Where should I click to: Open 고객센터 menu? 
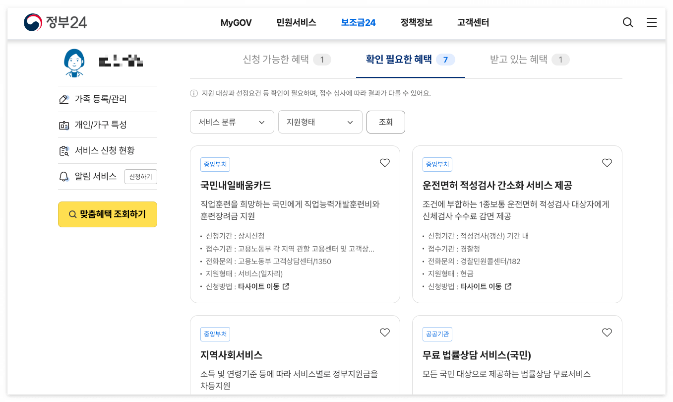(473, 23)
